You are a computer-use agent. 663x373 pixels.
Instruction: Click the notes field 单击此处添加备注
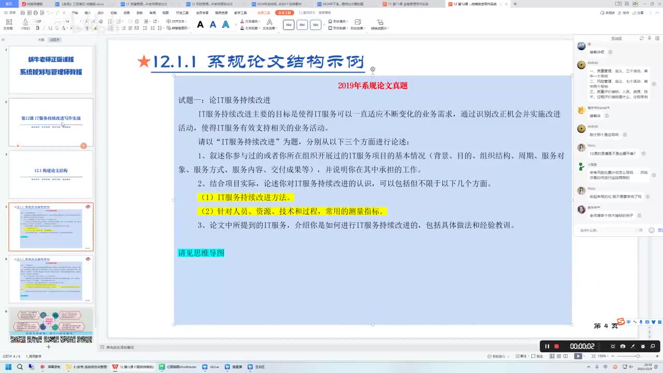pos(120,347)
